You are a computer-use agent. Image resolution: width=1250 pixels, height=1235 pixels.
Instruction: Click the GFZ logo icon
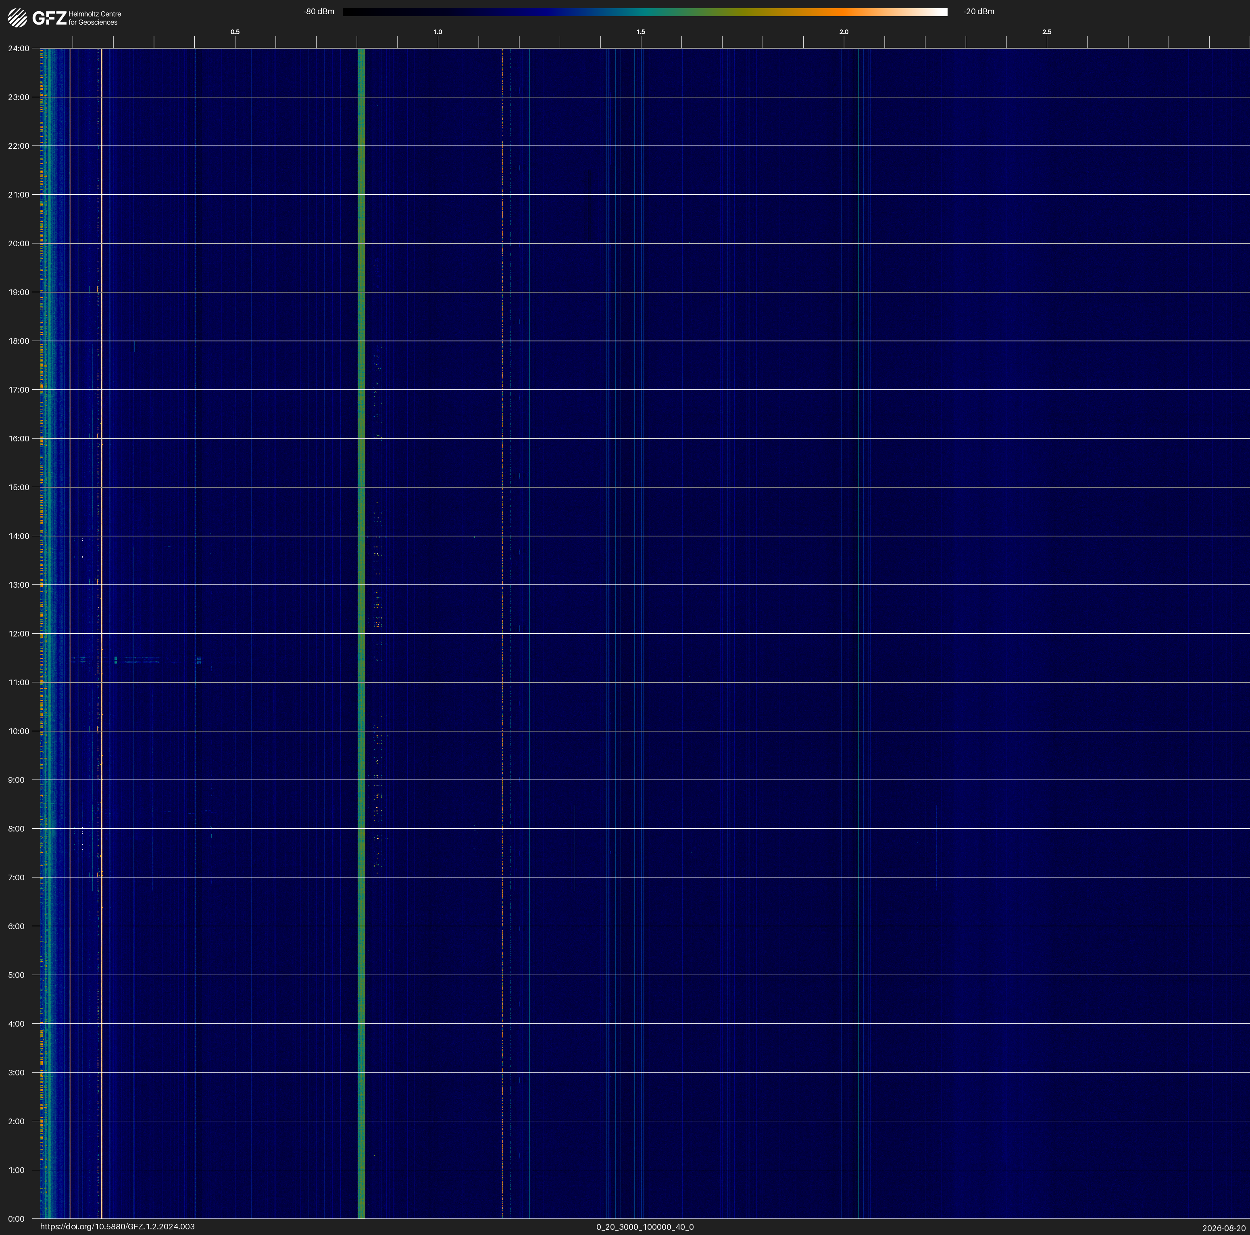[x=17, y=17]
